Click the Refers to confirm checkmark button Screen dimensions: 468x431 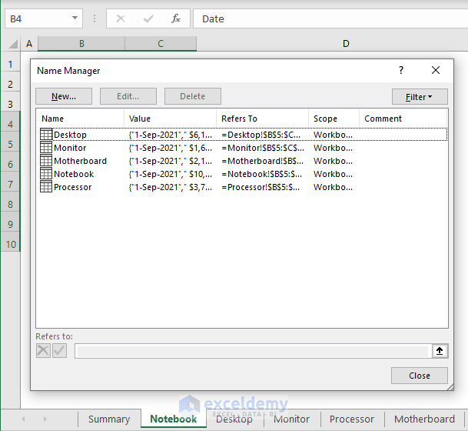pos(59,350)
